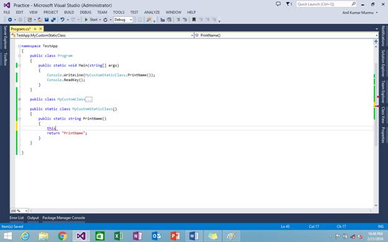Image resolution: width=388 pixels, height=242 pixels.
Task: Click the split editor handle above scrollbar
Action: 376,42
